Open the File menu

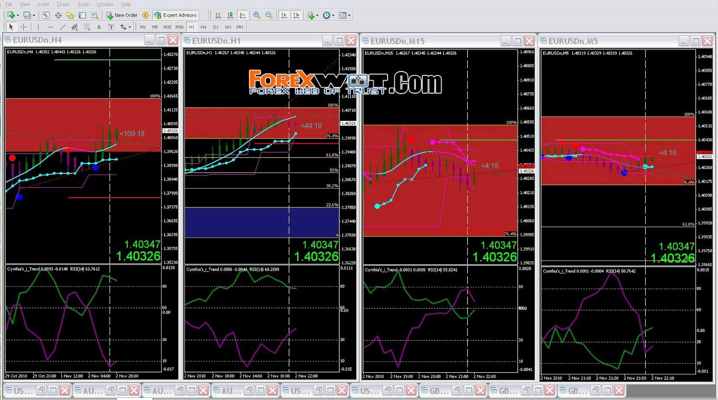coord(9,4)
